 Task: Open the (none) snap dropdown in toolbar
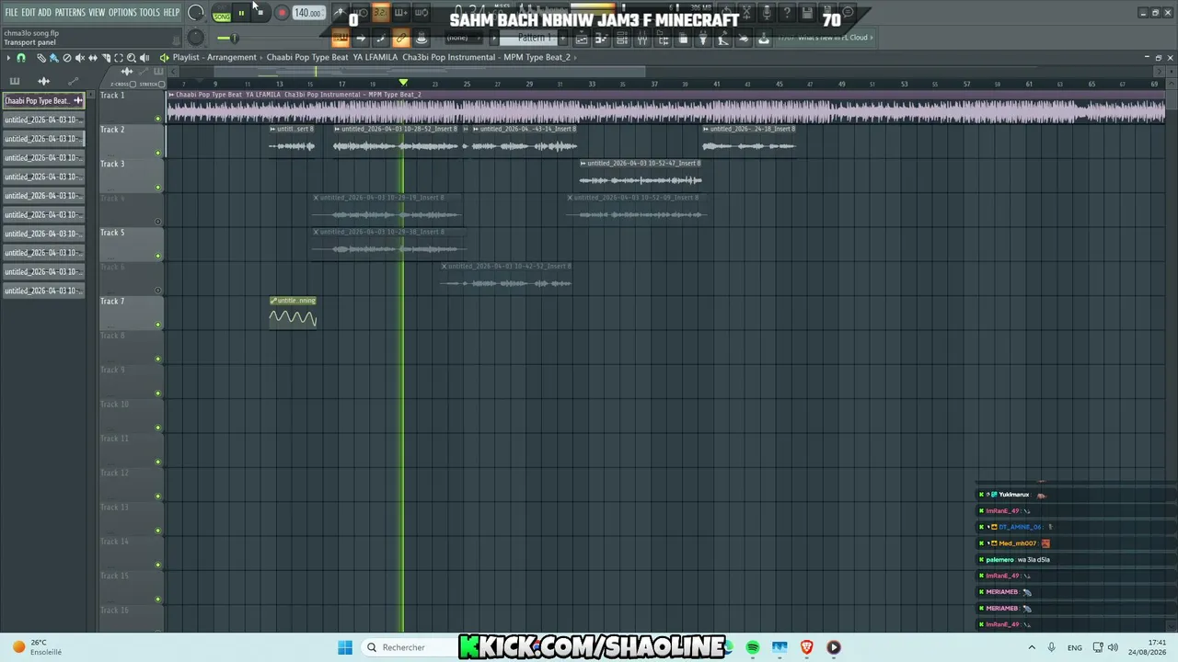click(466, 38)
